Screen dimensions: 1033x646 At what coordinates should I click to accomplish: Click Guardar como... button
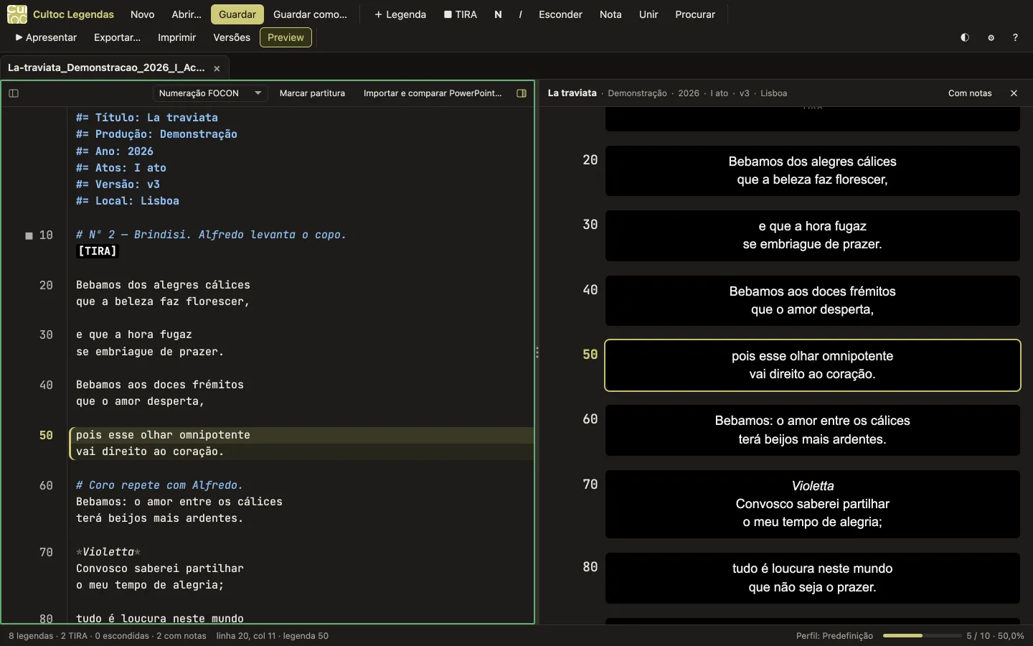[310, 14]
